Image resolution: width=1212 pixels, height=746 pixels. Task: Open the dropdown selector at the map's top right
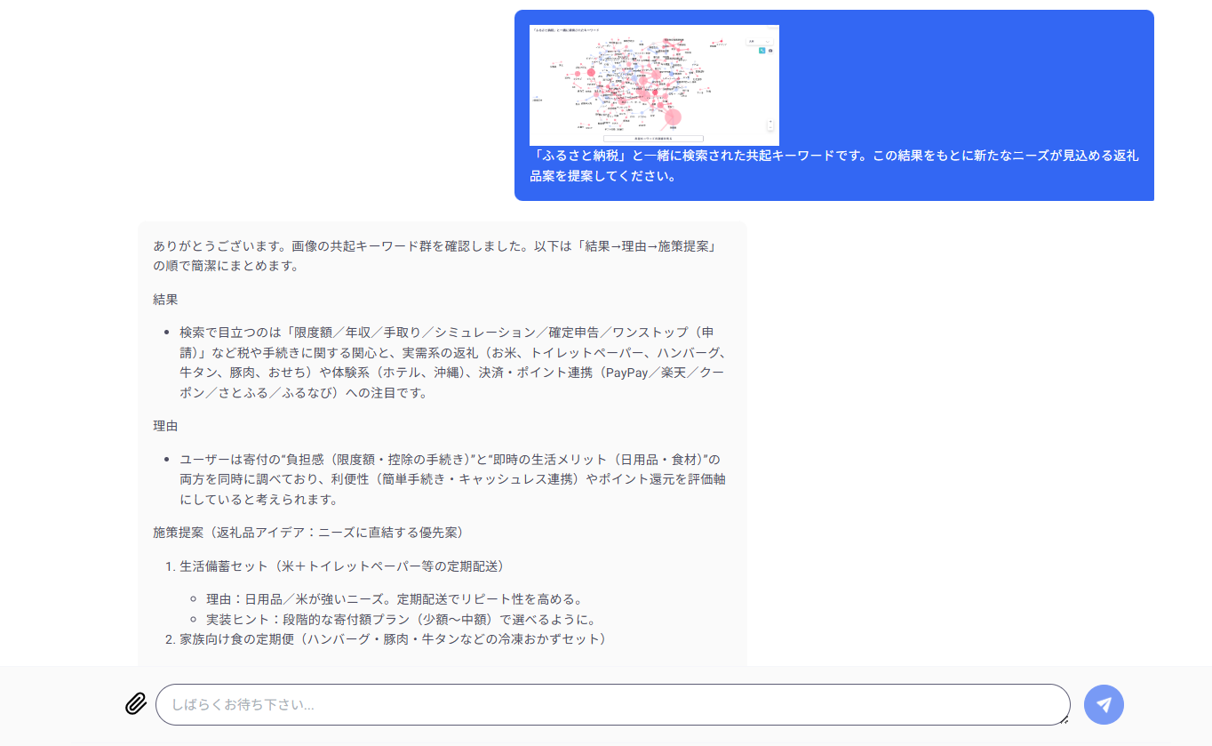[759, 42]
